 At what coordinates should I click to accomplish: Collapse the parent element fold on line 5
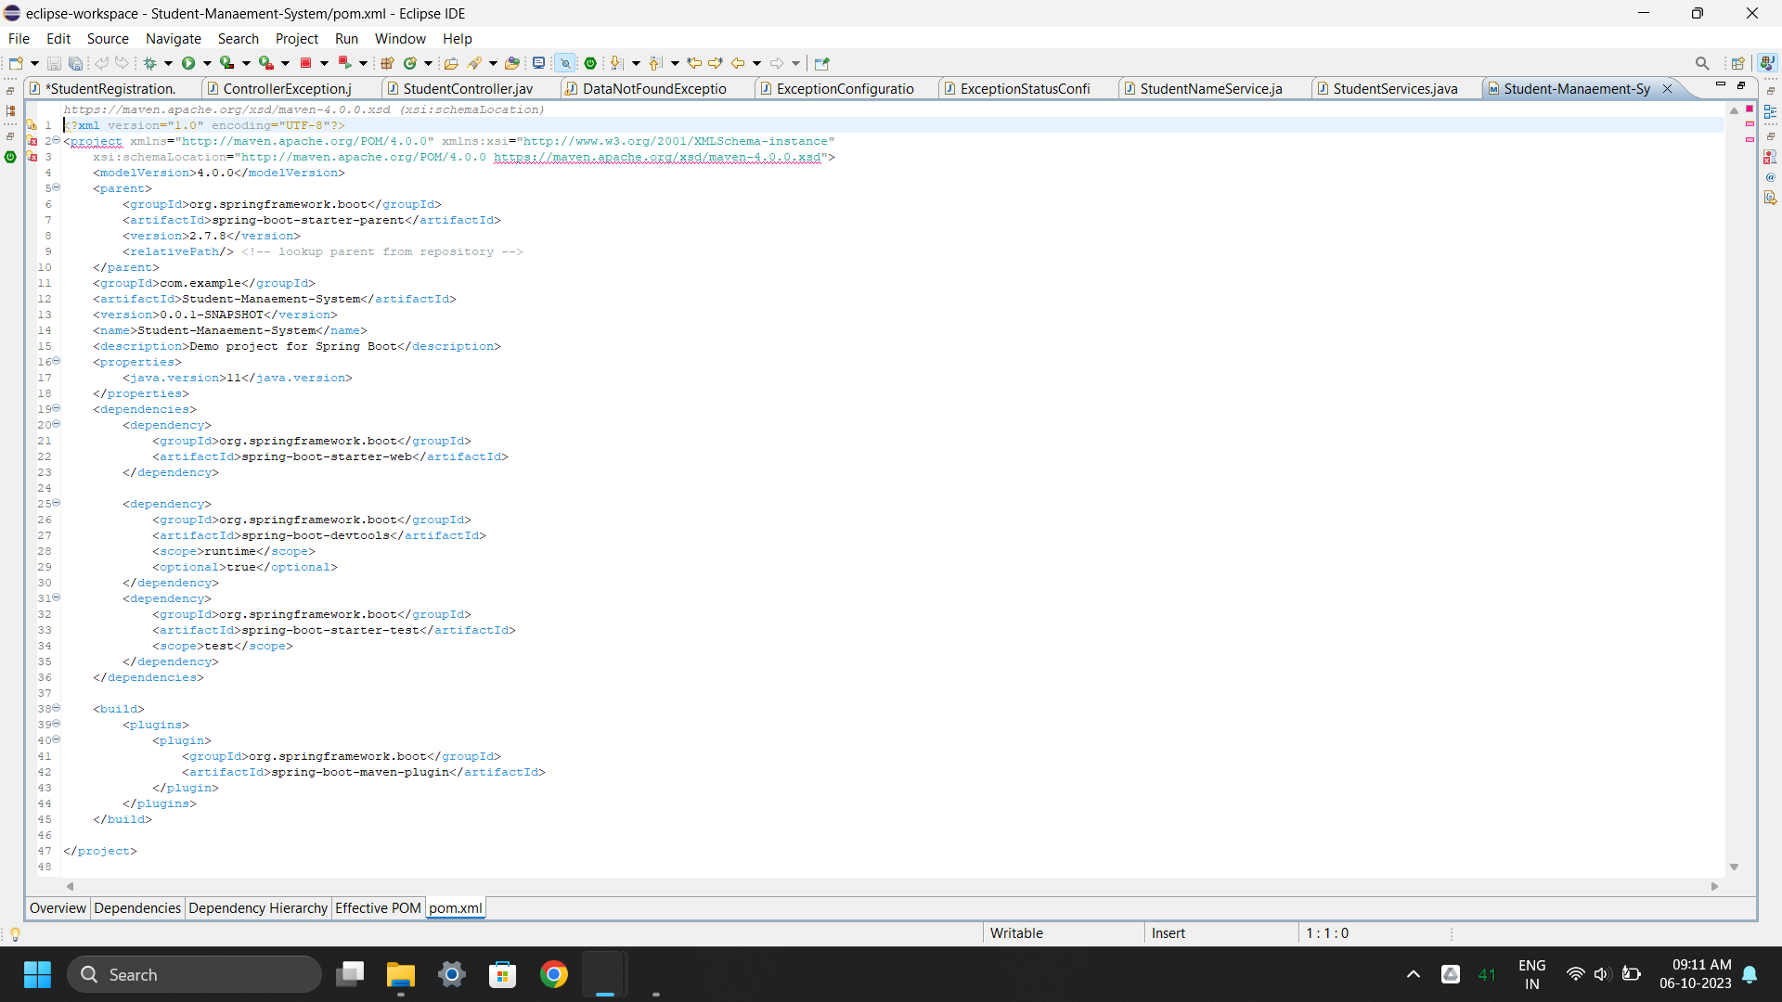tap(56, 187)
